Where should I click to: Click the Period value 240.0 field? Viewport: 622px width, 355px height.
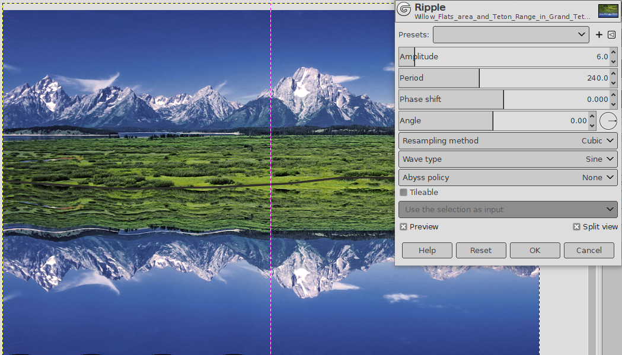(598, 78)
